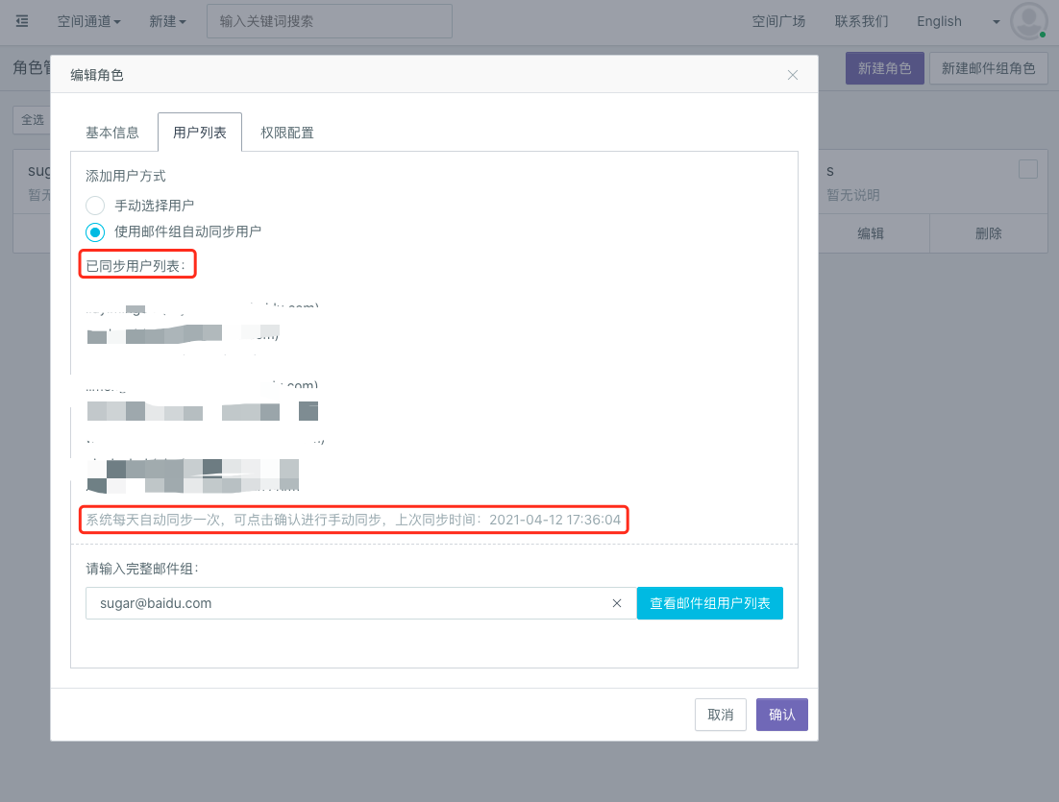Viewport: 1059px width, 802px height.
Task: Open the user avatar menu
Action: 1028,21
